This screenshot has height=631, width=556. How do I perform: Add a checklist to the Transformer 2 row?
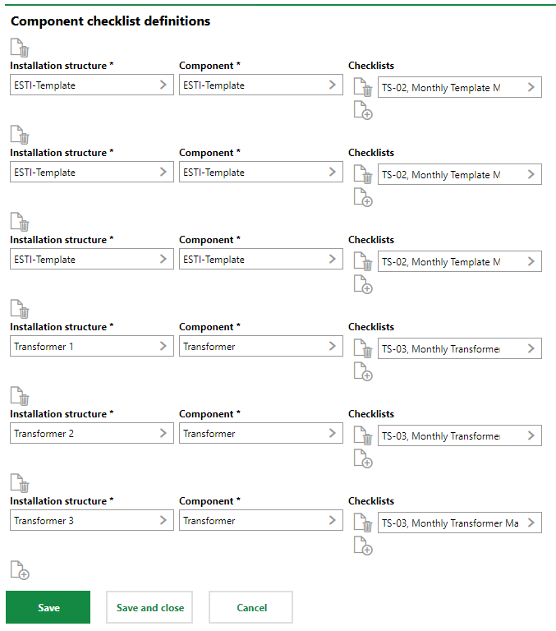point(363,458)
